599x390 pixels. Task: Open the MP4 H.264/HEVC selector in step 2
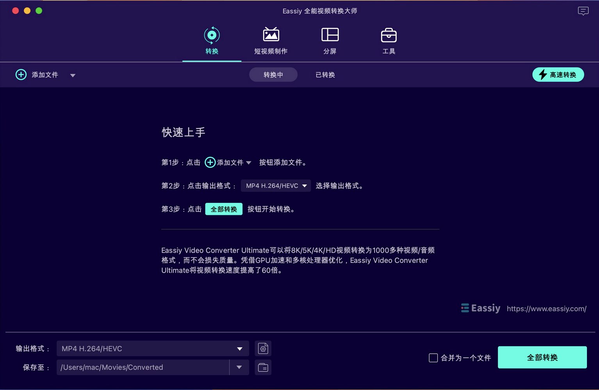coord(276,186)
